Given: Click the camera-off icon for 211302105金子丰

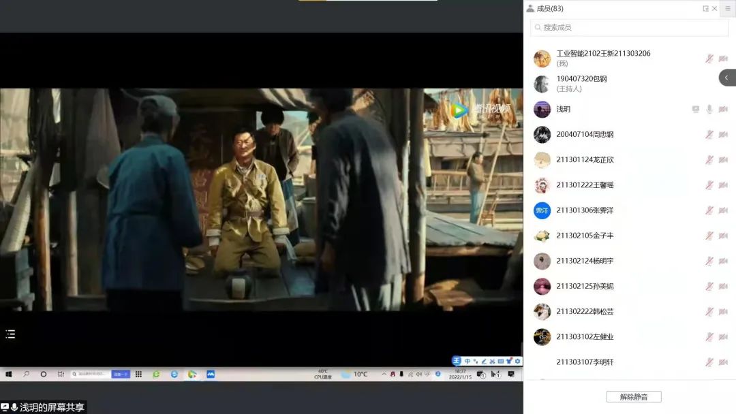Looking at the screenshot, I should [723, 236].
